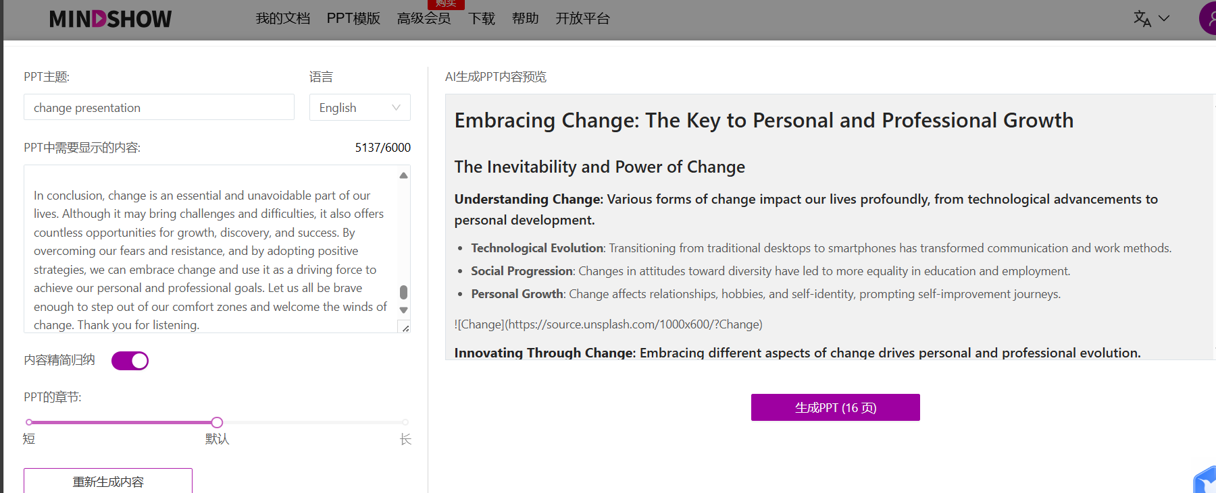This screenshot has width=1216, height=493.
Task: Click the PPT主题 input field
Action: click(159, 107)
